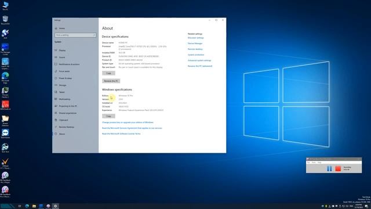371x209 pixels.
Task: Click the Device name value text
Action: (123, 43)
